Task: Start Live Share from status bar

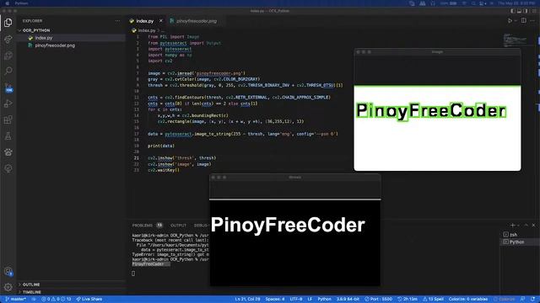Action: tap(89, 300)
